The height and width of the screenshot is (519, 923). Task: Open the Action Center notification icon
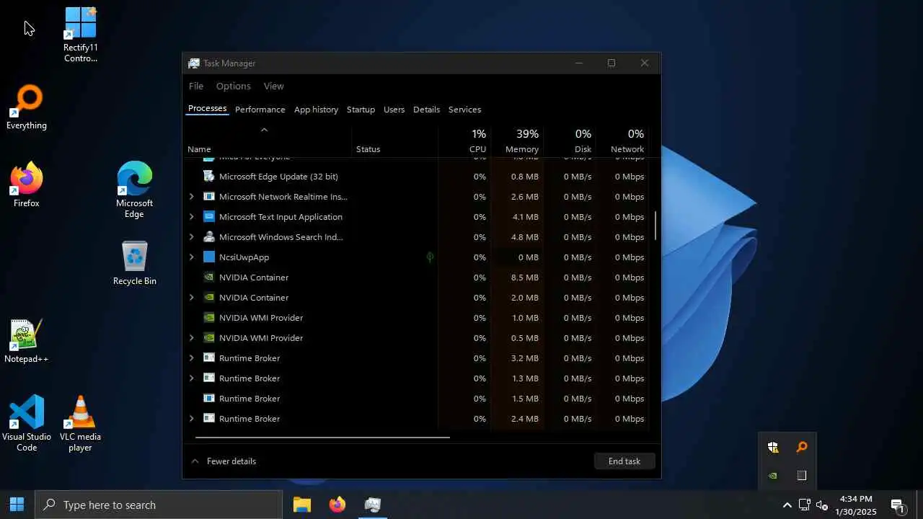click(x=898, y=505)
